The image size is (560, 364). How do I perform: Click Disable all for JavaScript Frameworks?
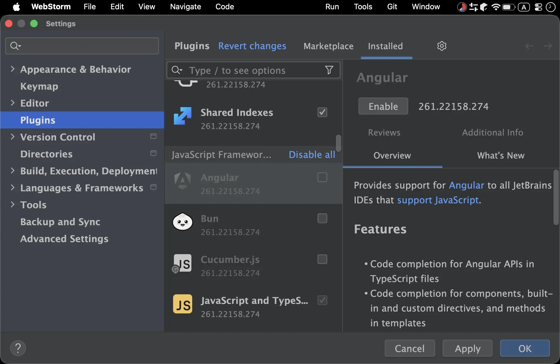312,155
